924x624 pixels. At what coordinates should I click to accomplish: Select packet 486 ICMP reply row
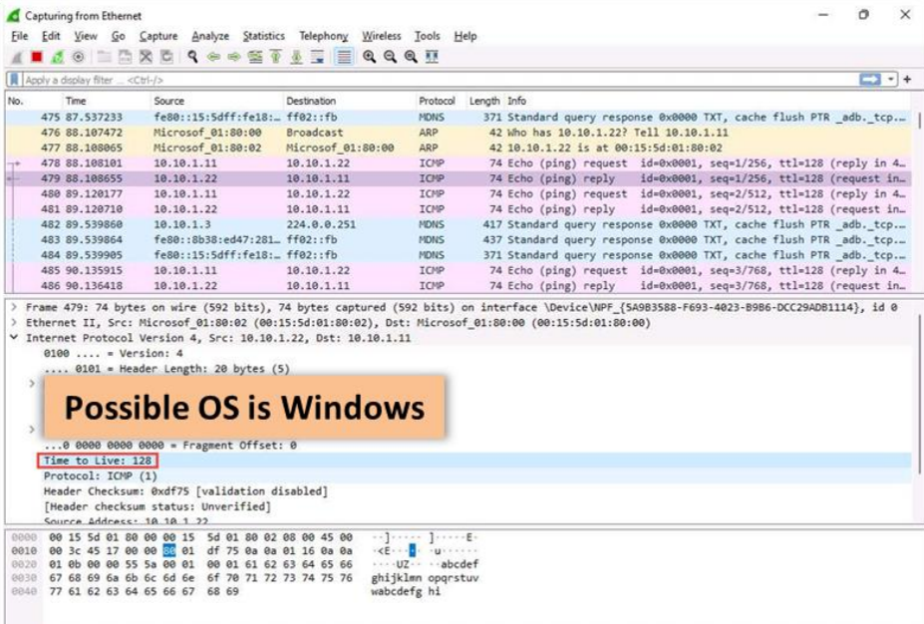(x=459, y=286)
